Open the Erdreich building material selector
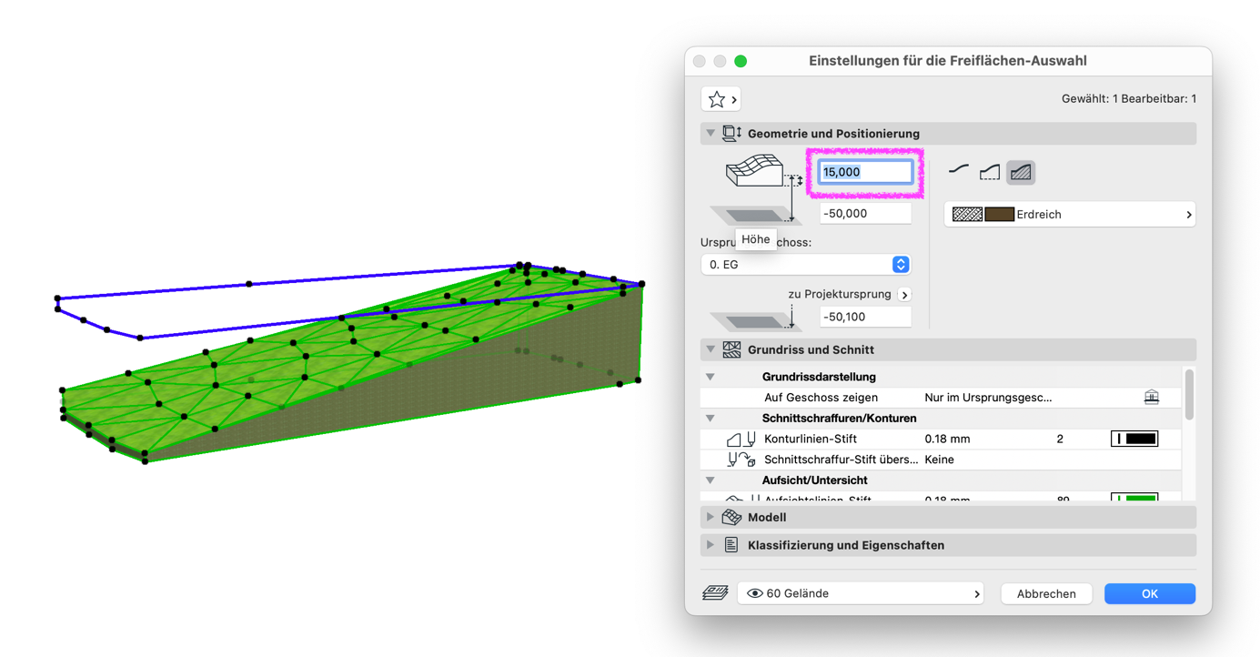 (x=1070, y=215)
